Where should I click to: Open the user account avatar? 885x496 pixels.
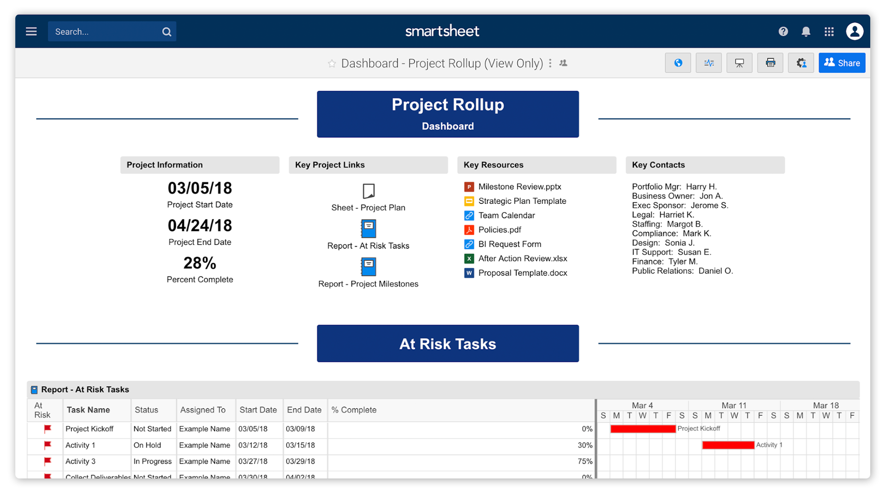coord(855,31)
